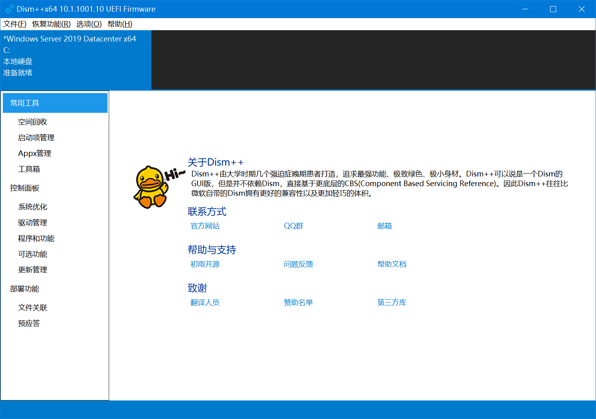Select the Windows Server 2019 Datacenter image tile
The image size is (596, 419).
pyautogui.click(x=76, y=60)
